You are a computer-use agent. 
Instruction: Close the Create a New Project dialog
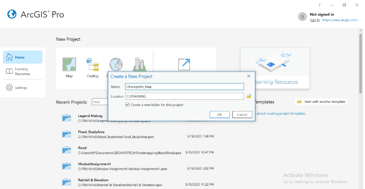click(x=249, y=76)
